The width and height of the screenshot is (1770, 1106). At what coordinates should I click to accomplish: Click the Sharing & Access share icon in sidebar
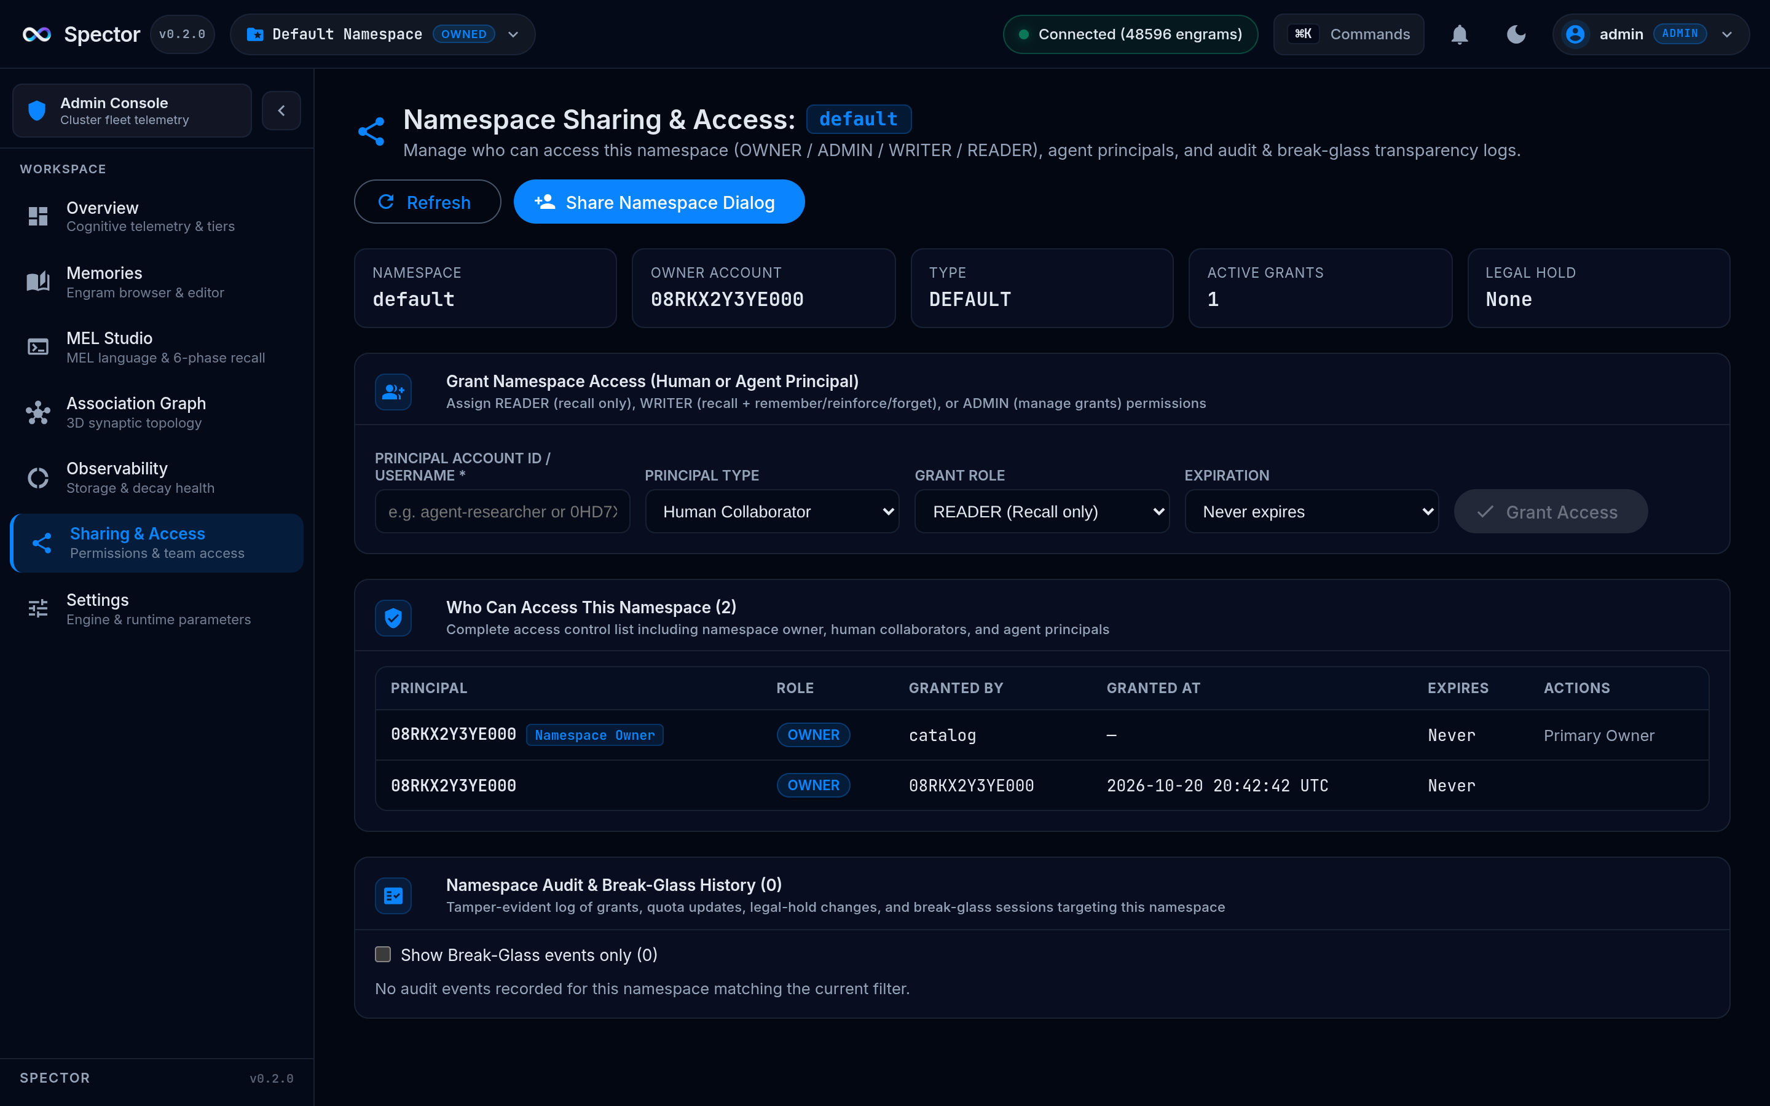(x=42, y=543)
